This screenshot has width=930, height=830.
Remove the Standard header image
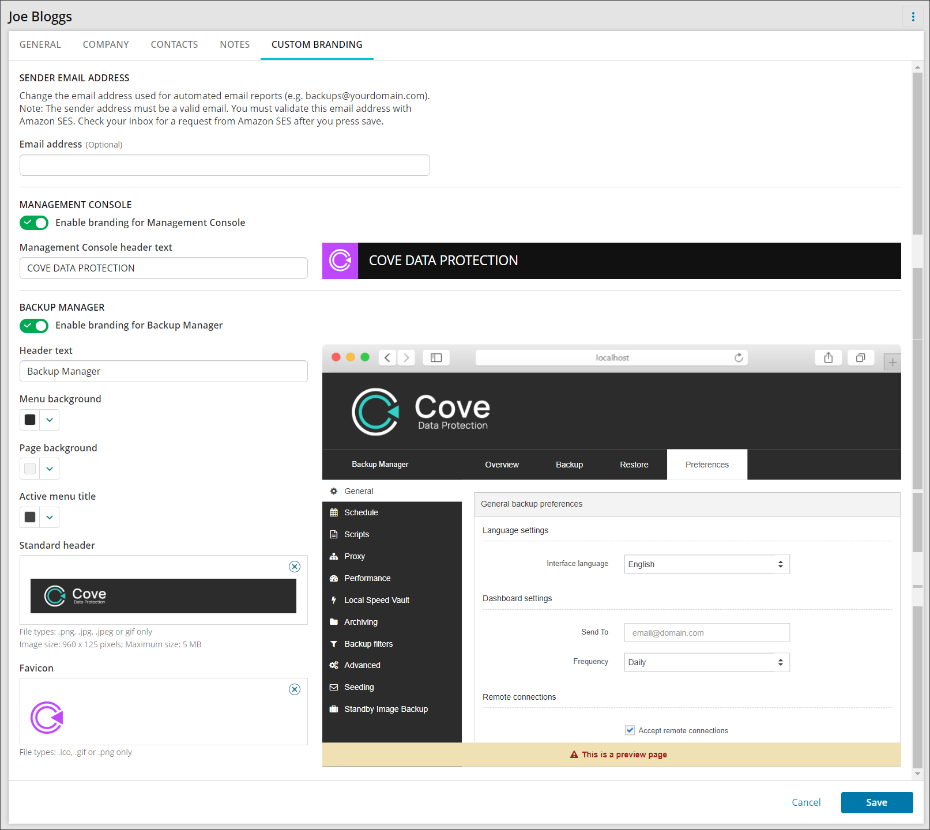click(x=294, y=567)
